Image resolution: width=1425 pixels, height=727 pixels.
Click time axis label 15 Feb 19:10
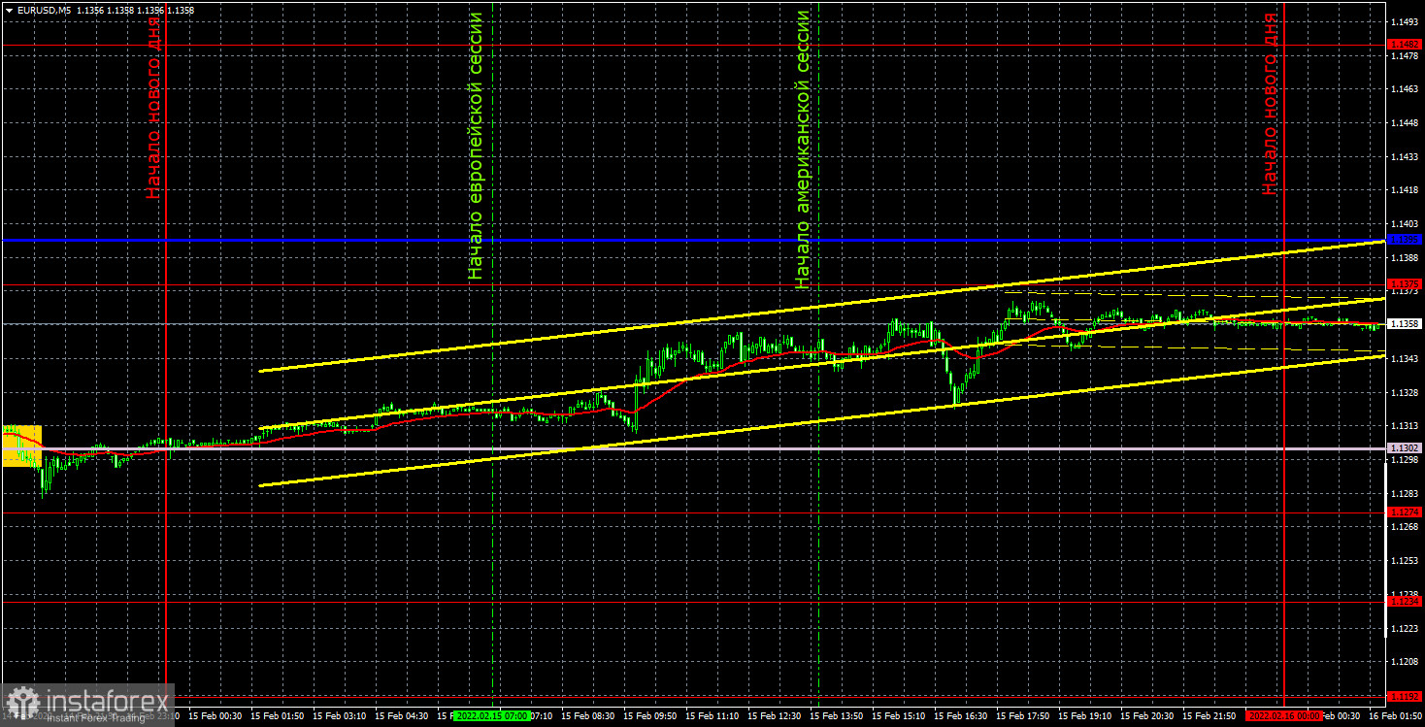(1085, 715)
